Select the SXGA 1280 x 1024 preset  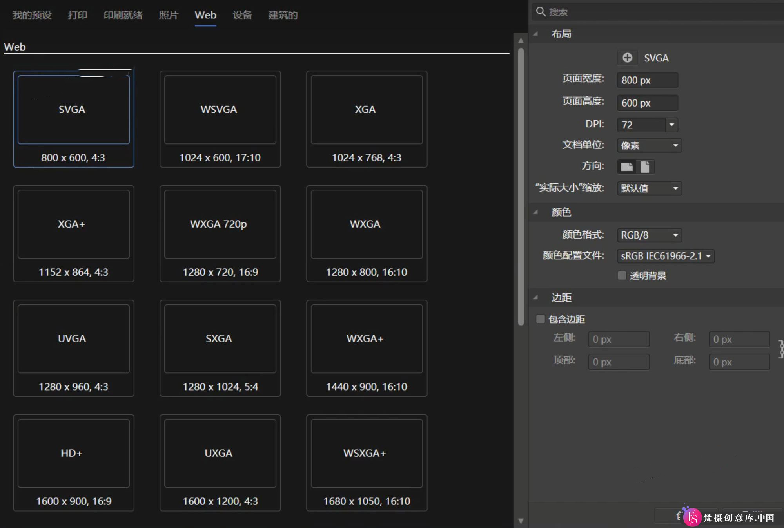click(x=220, y=348)
